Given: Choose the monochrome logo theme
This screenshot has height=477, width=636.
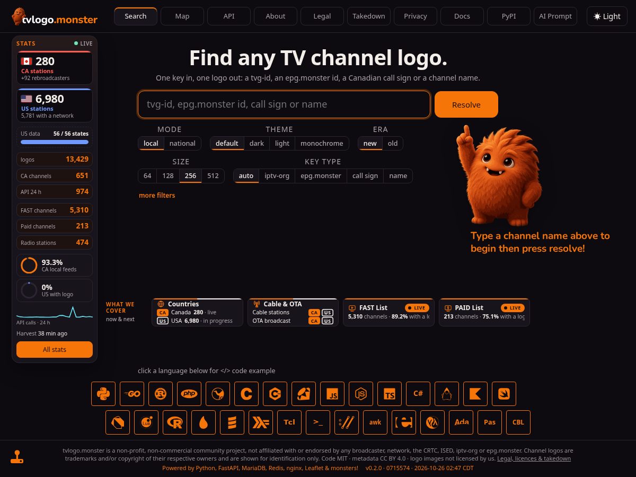Looking at the screenshot, I should pos(322,143).
